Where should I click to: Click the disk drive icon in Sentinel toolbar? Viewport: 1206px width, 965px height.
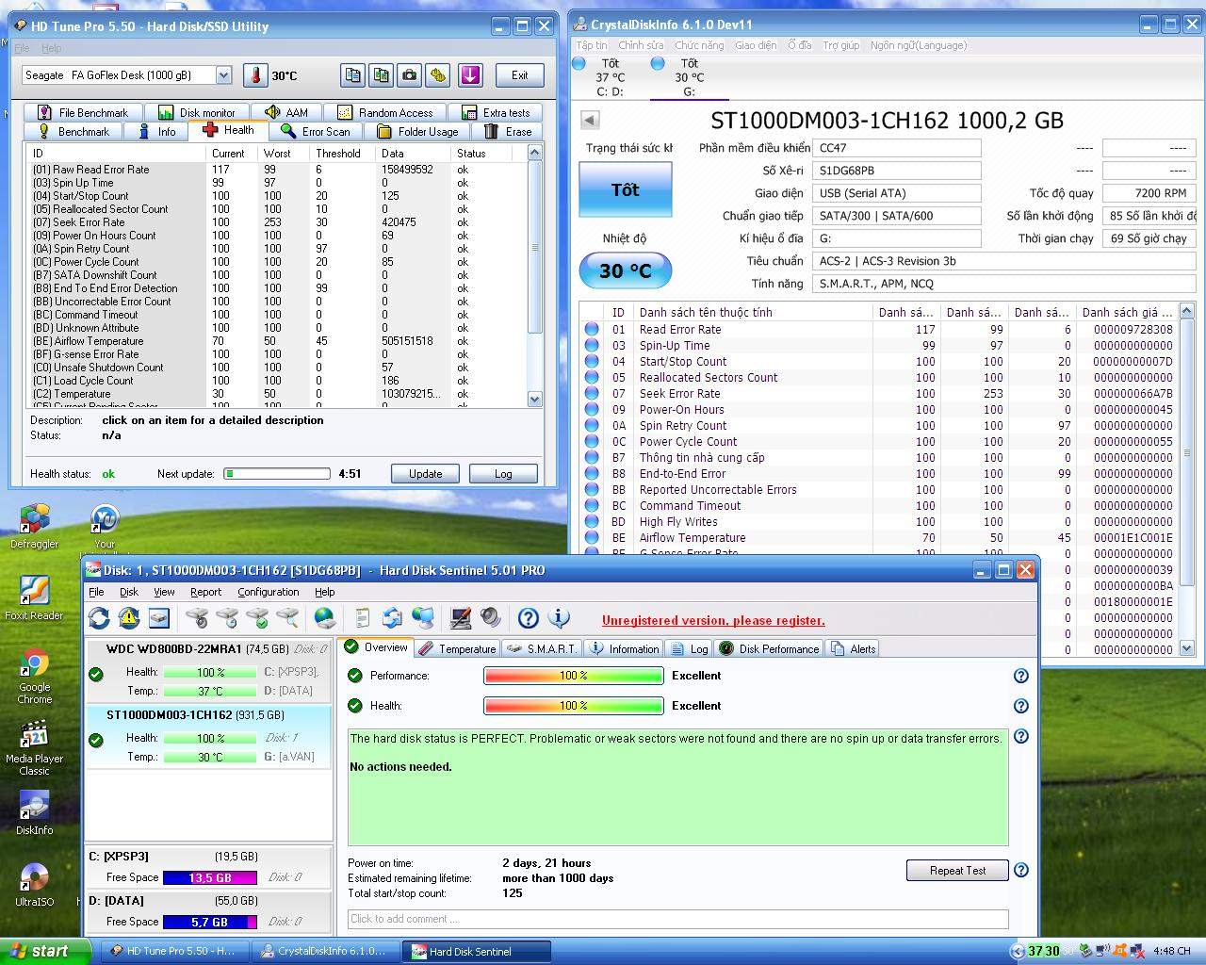159,618
